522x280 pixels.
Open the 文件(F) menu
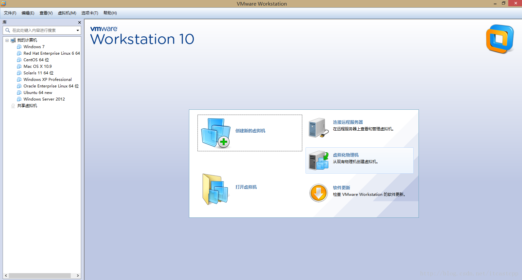pos(10,13)
